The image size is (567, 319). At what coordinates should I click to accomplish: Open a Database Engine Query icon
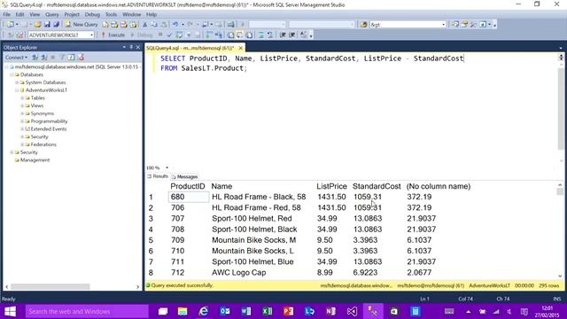(105, 25)
